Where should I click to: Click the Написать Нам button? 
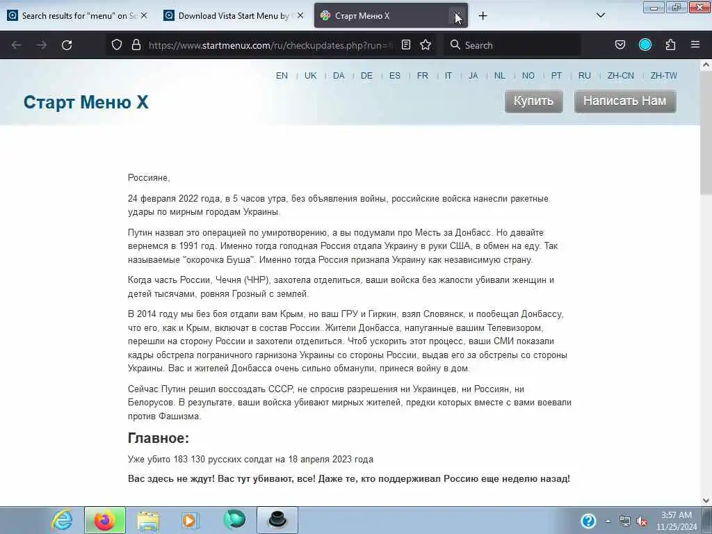click(625, 101)
